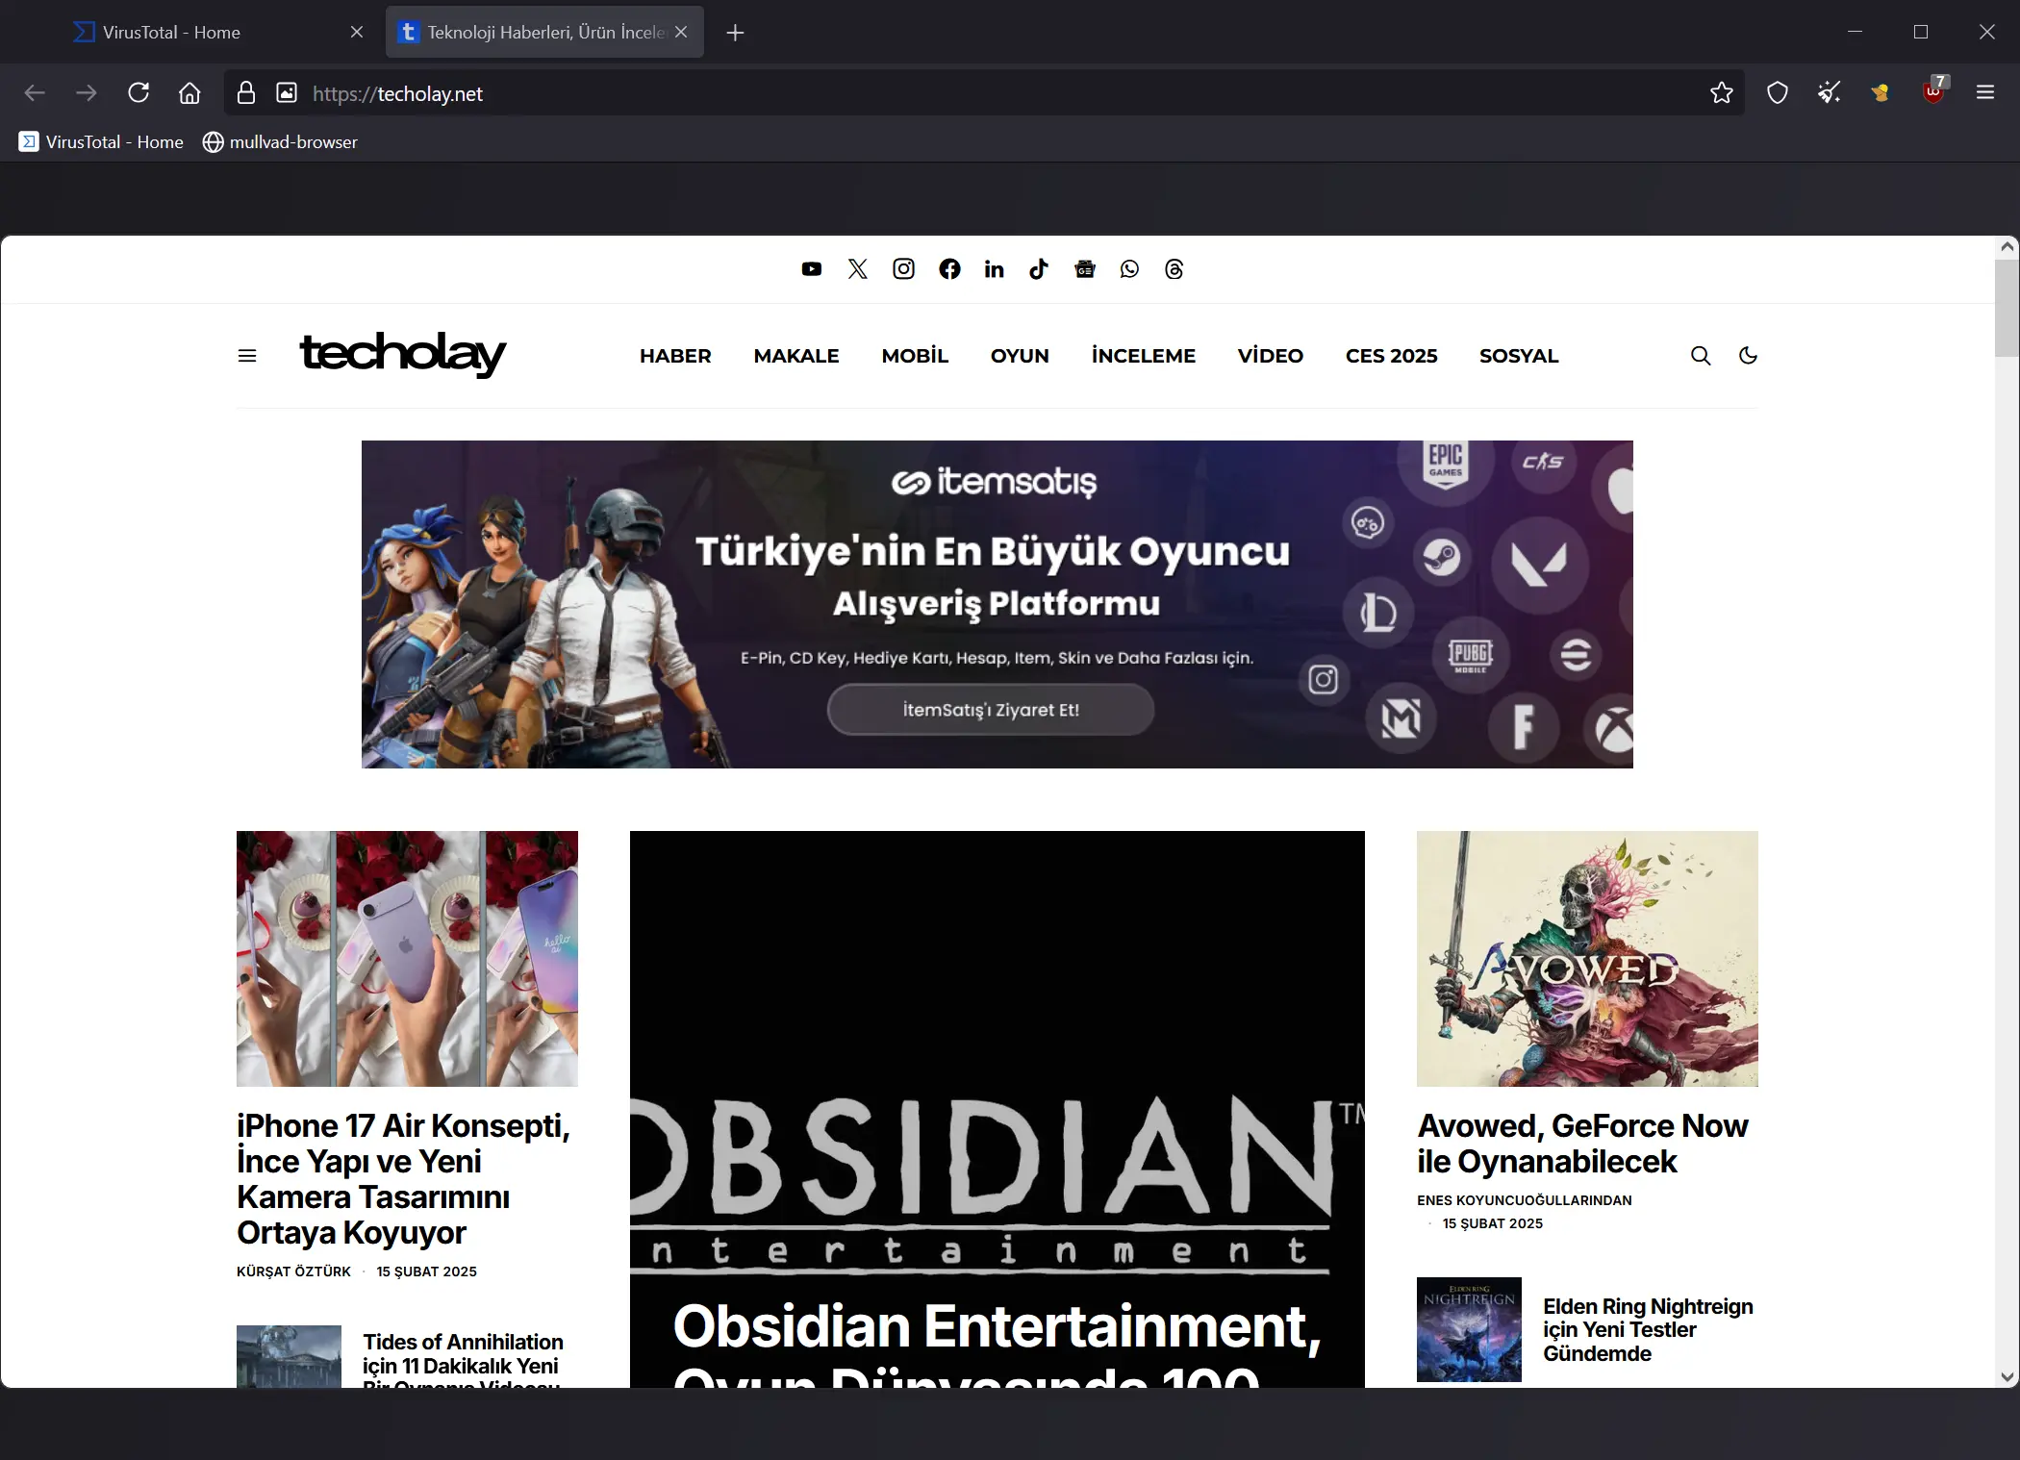Open the Tides of Annihilation thumbnail
Image resolution: width=2020 pixels, height=1460 pixels.
[289, 1356]
